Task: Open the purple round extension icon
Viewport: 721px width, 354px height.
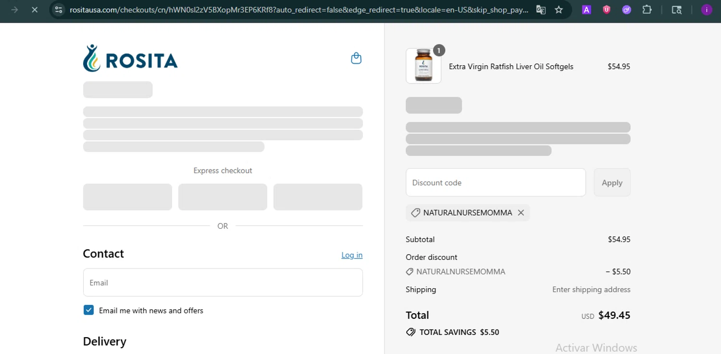Action: click(626, 10)
